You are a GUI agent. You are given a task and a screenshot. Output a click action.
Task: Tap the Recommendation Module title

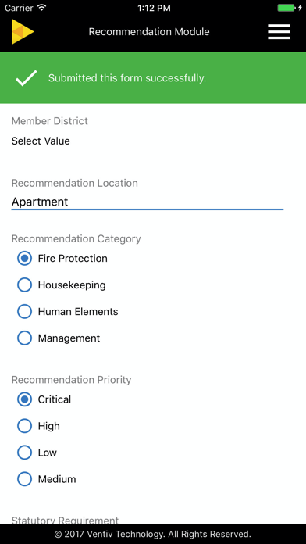click(149, 31)
